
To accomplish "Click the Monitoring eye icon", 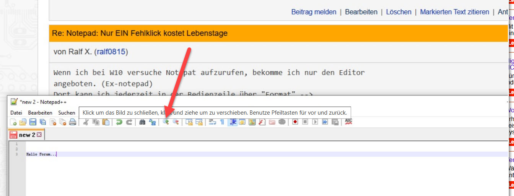I will [x=282, y=122].
